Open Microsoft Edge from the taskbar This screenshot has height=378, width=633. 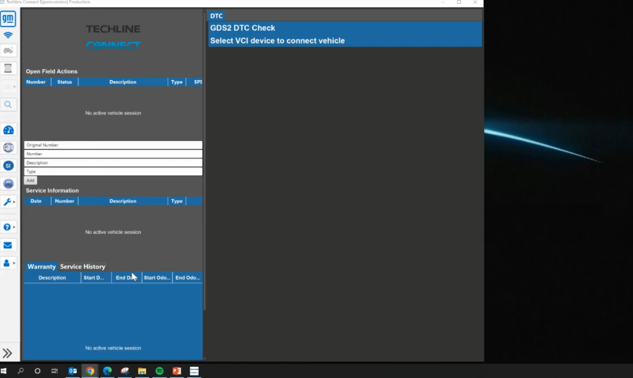point(107,371)
